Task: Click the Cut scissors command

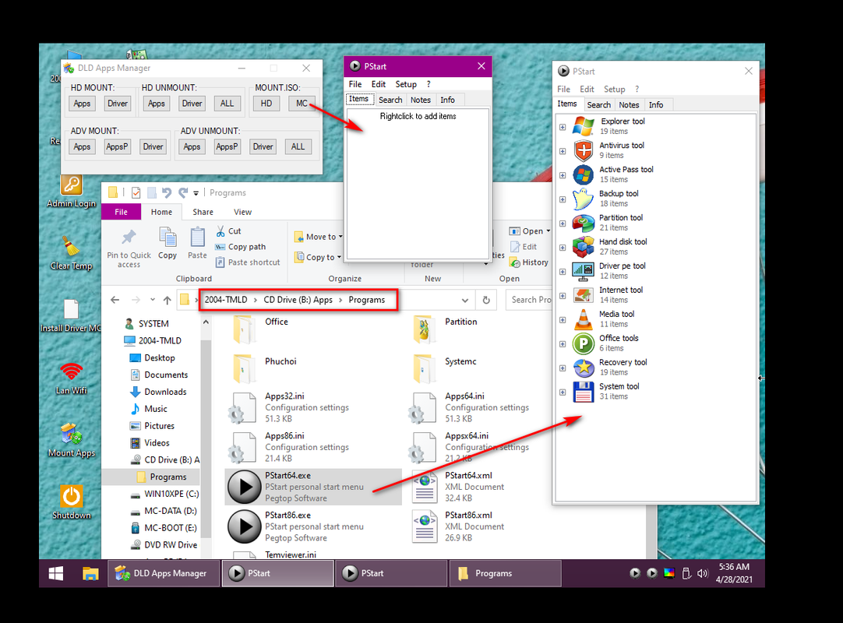Action: (x=228, y=231)
